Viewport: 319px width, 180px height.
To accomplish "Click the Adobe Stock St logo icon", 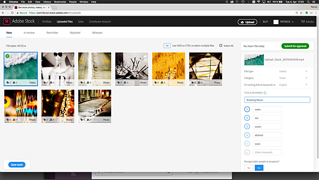I will coord(7,21).
